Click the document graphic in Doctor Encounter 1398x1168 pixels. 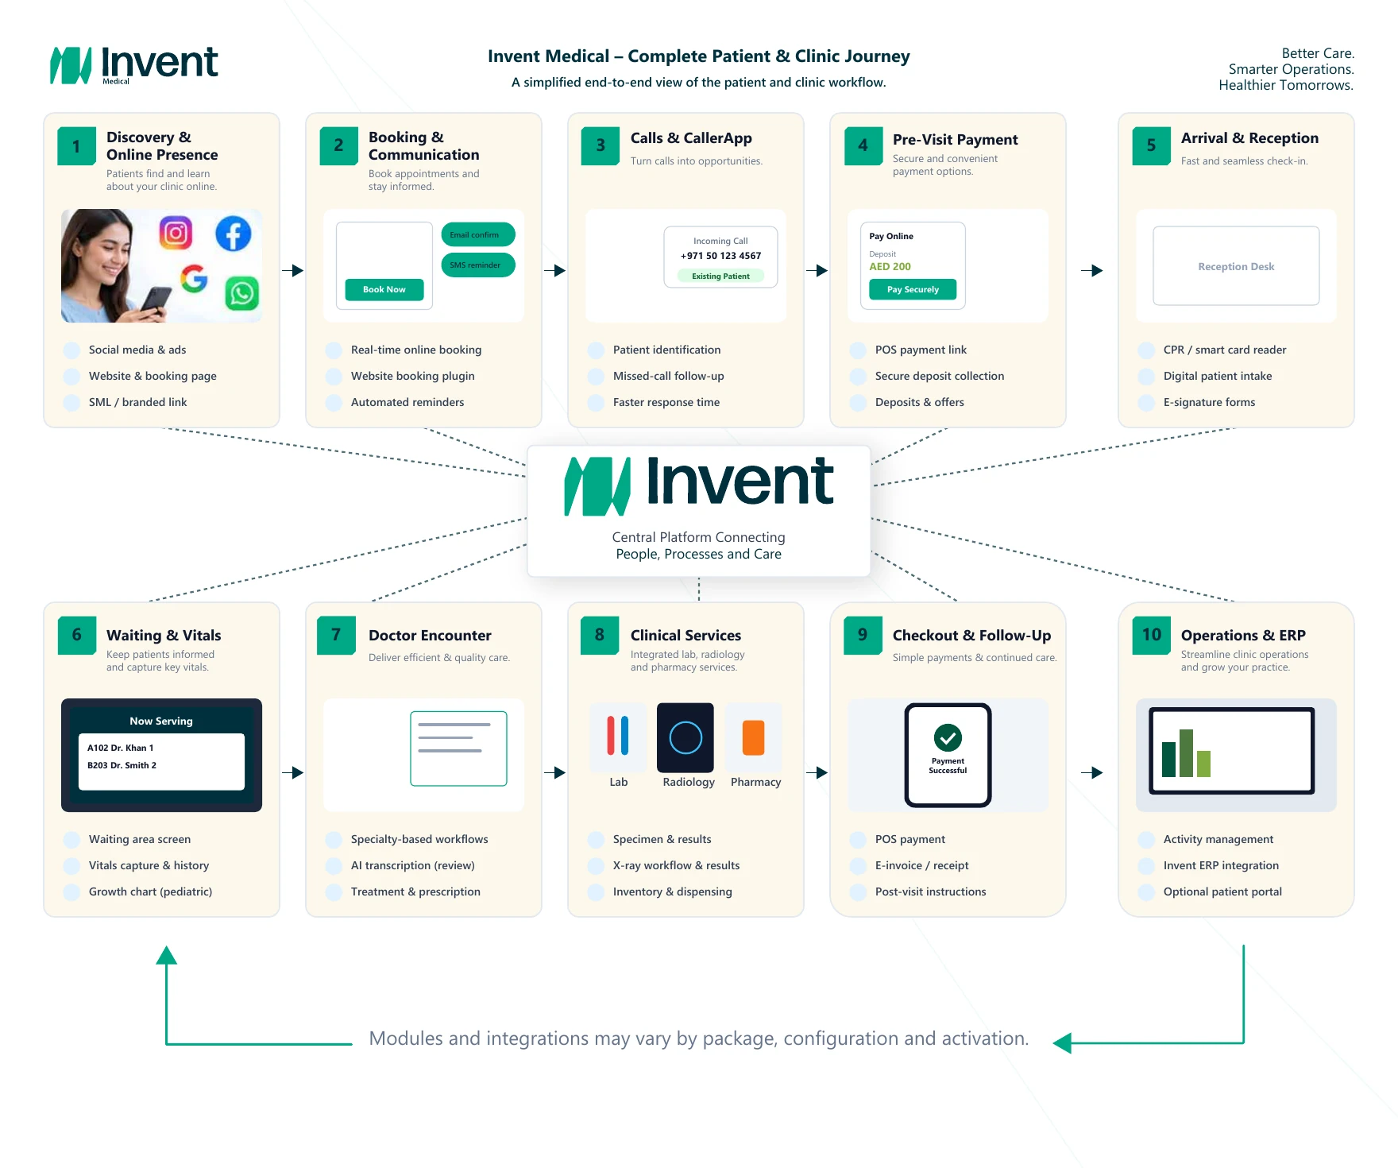click(458, 748)
